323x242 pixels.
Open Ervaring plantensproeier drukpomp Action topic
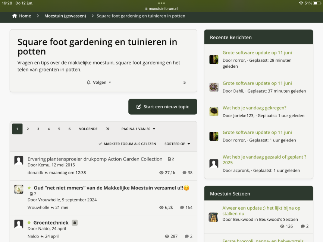(95, 159)
